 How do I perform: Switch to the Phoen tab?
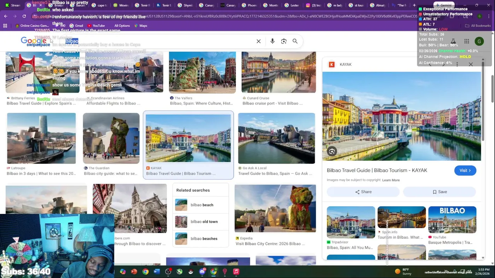249,5
